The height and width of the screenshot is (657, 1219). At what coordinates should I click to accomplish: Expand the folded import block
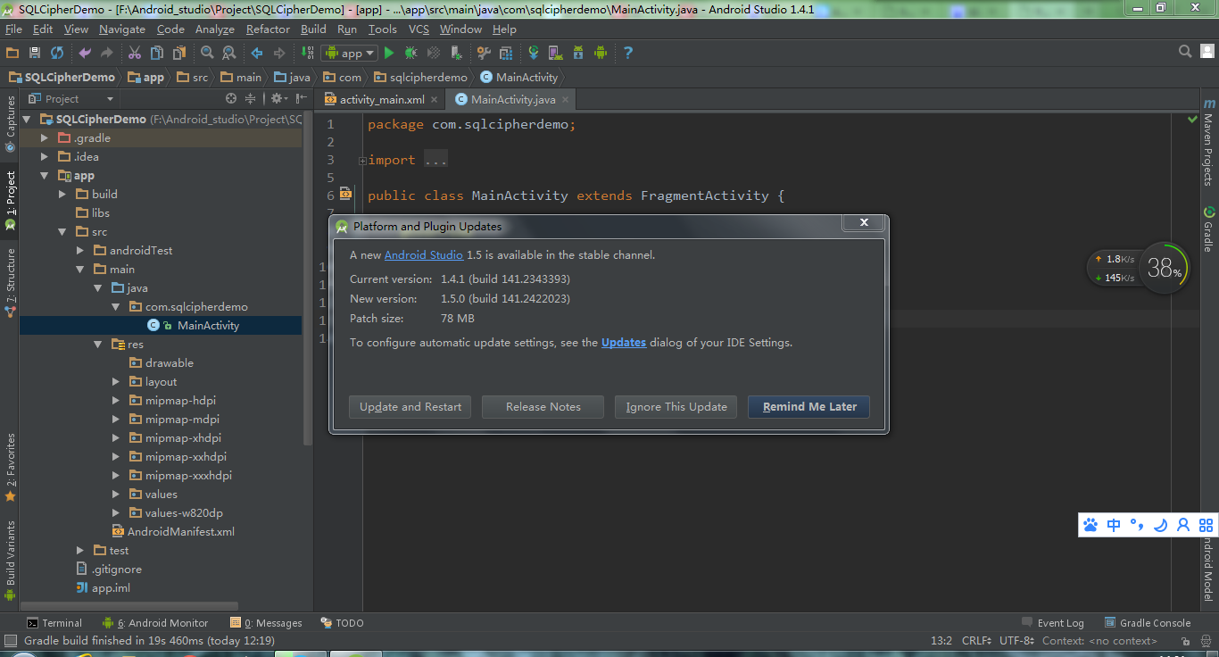(x=362, y=161)
